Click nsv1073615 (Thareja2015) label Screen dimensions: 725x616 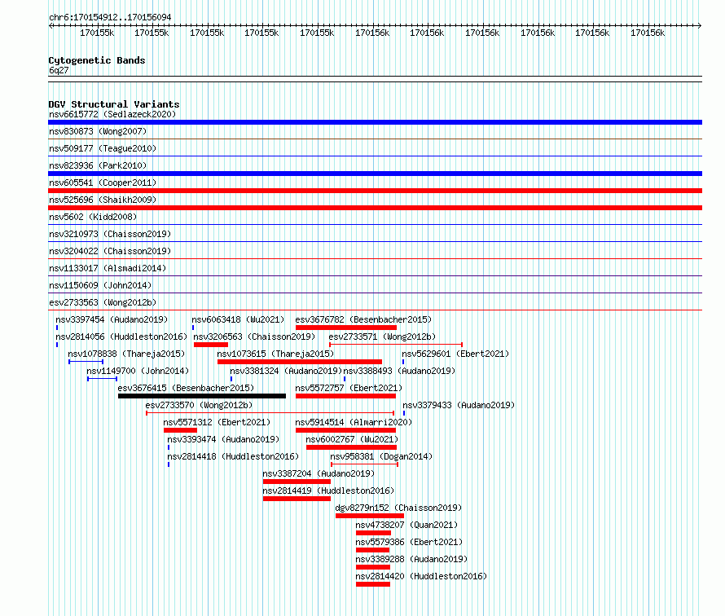275,354
